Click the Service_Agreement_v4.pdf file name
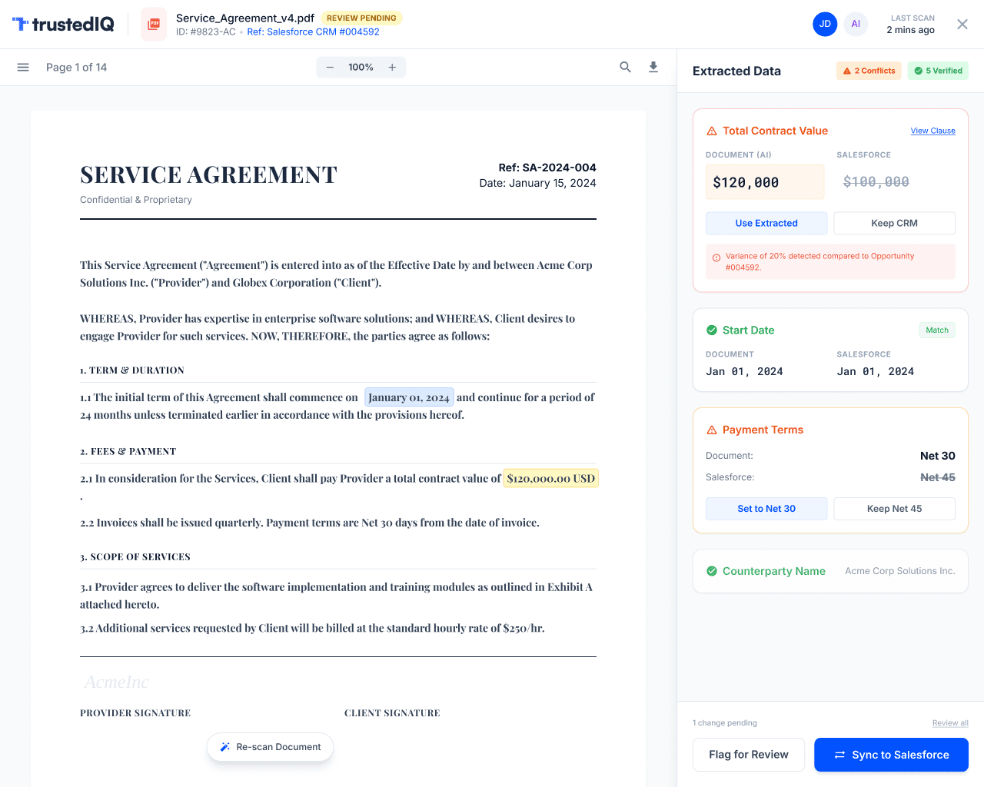Screen dimensions: 984x787 245,18
